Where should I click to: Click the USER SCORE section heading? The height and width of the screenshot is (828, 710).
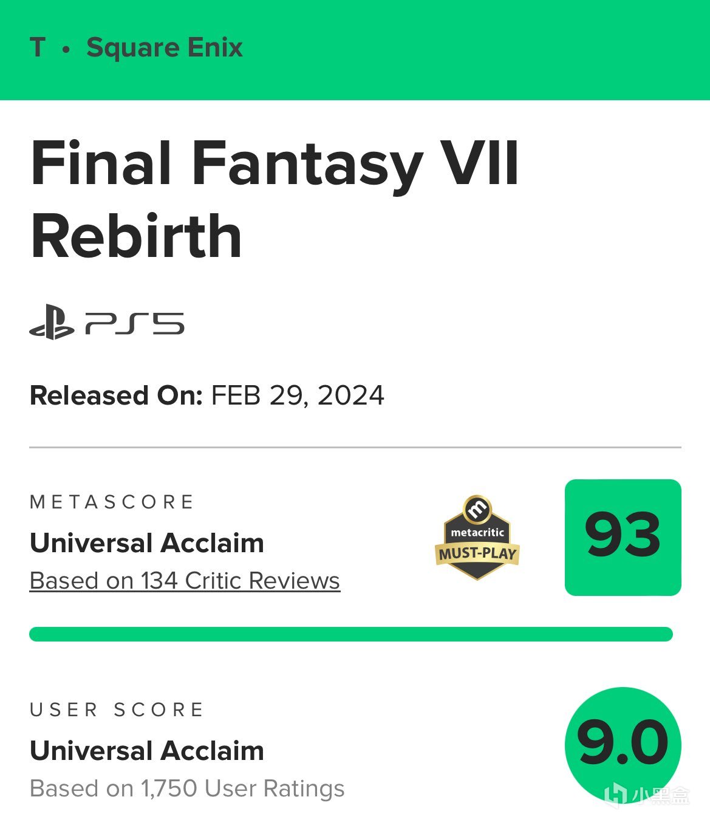point(117,710)
